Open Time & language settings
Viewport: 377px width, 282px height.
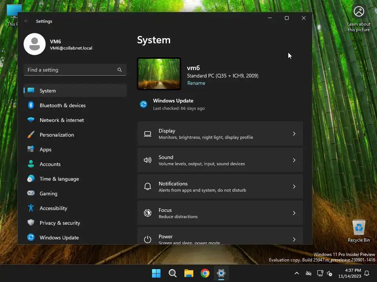tap(75, 179)
